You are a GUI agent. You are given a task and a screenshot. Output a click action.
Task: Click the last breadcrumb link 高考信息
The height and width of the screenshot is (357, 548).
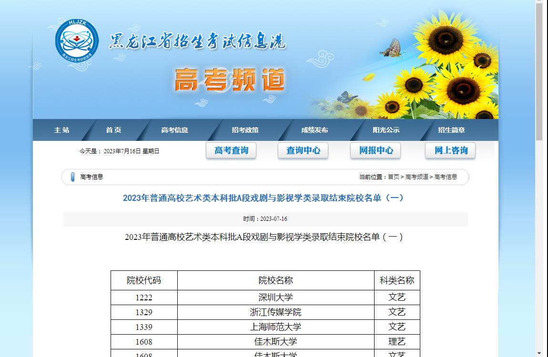click(446, 177)
